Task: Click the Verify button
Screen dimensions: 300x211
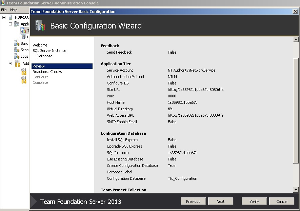Action: (x=254, y=202)
